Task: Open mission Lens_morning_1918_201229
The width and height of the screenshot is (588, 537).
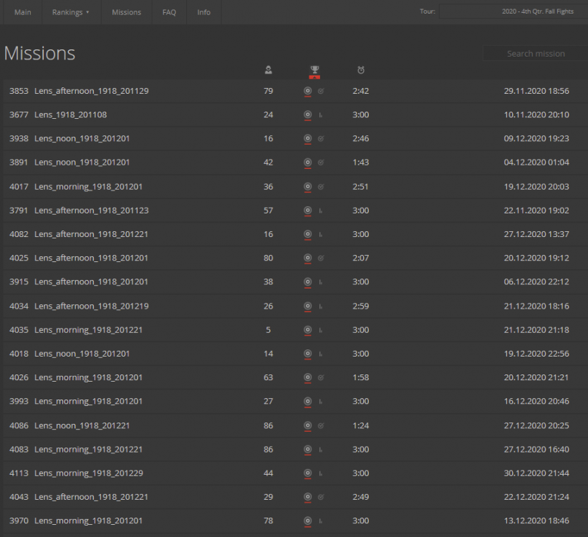Action: (88, 473)
